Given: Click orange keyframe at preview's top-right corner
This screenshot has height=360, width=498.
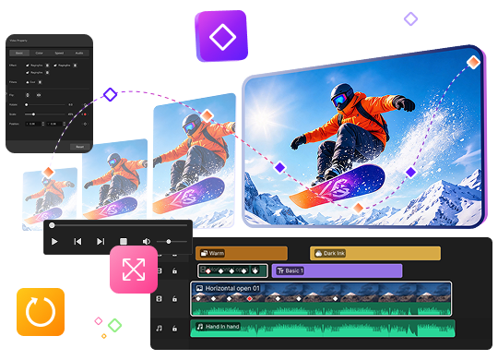Looking at the screenshot, I should (473, 62).
